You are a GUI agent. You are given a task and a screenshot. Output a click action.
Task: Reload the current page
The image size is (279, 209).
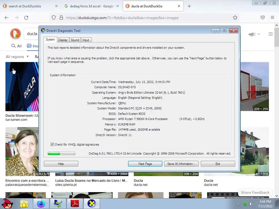[x=26, y=18]
